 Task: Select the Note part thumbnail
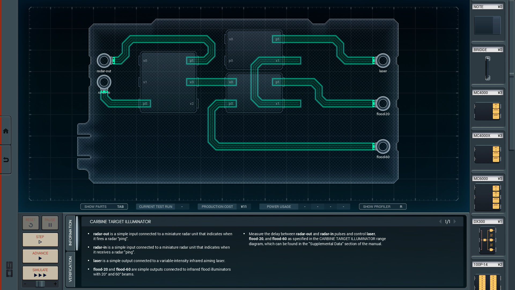tap(487, 25)
